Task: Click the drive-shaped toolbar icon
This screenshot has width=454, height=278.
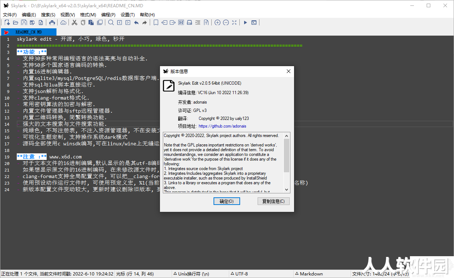Action: (189, 23)
